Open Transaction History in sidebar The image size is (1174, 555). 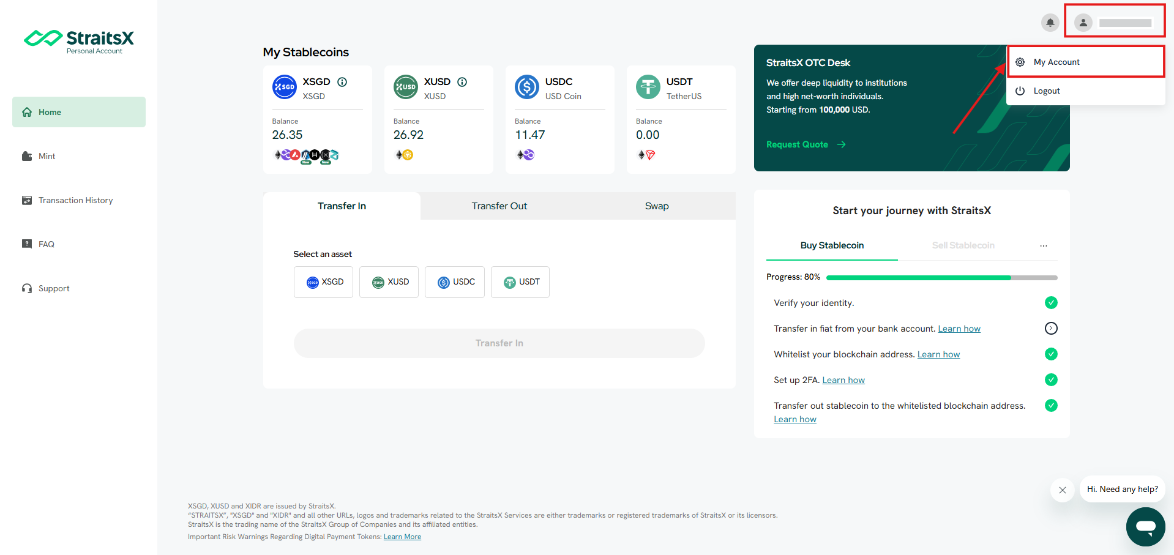click(79, 200)
